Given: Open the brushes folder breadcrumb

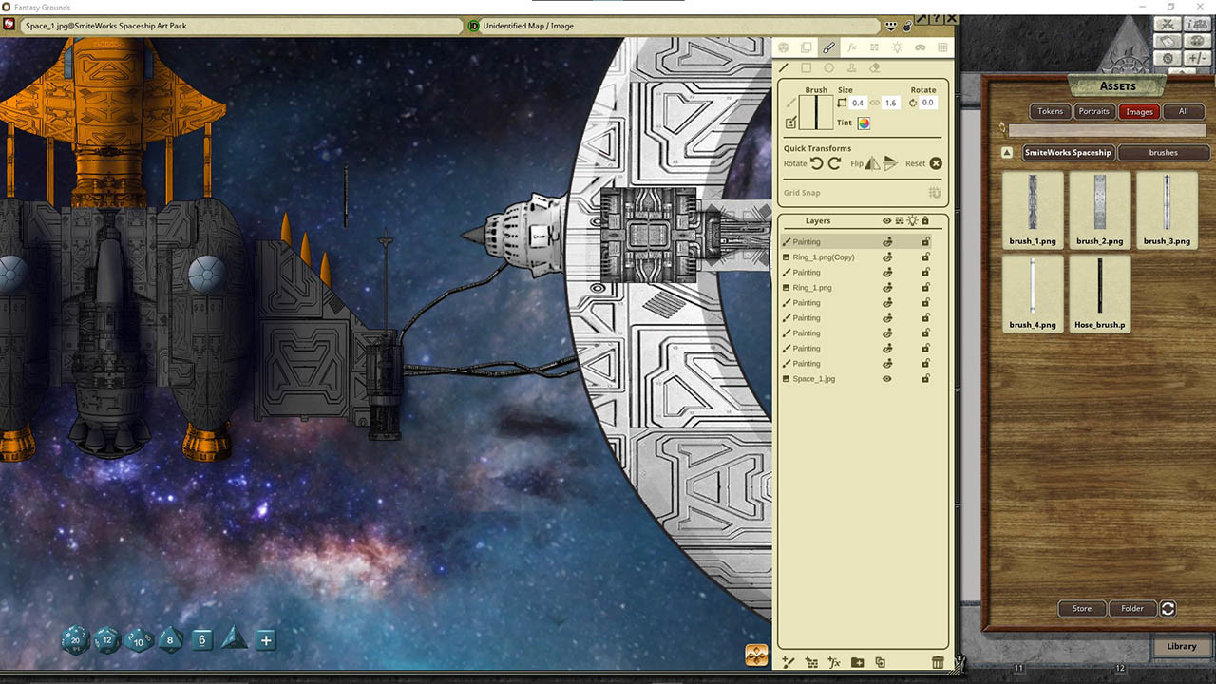Looking at the screenshot, I should 1163,153.
